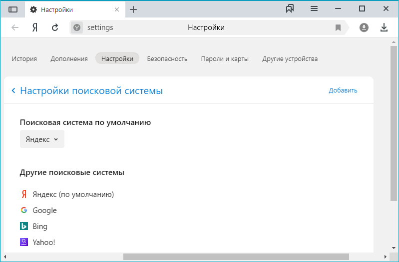Open a new tab with plus button

point(133,9)
